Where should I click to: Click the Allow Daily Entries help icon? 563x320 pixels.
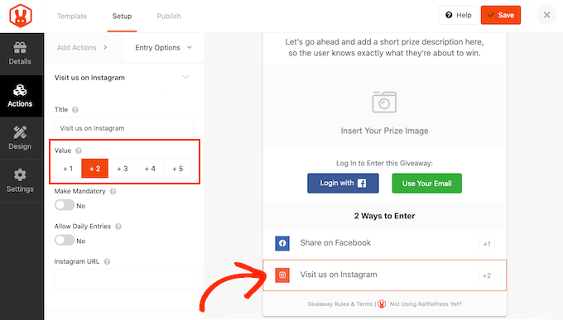pyautogui.click(x=118, y=227)
